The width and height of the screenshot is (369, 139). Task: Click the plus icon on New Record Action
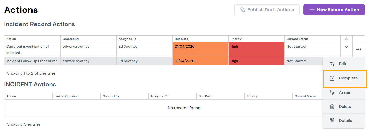pyautogui.click(x=312, y=10)
